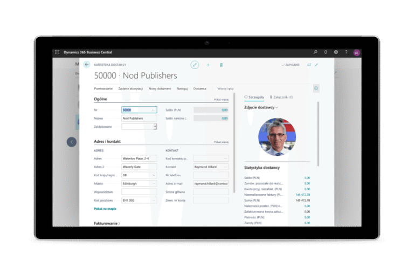Delete the vendor card with trash icon

(221, 65)
